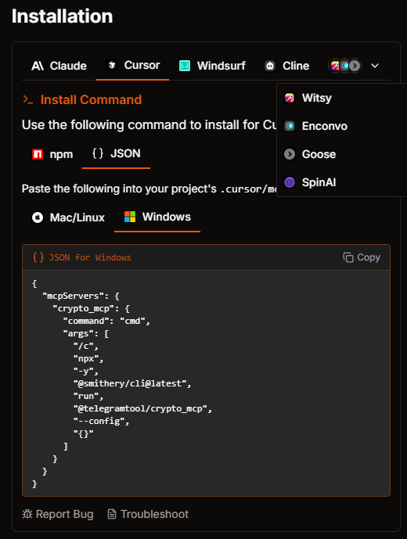Open the Troubleshoot link
This screenshot has height=539, width=407.
tap(148, 514)
